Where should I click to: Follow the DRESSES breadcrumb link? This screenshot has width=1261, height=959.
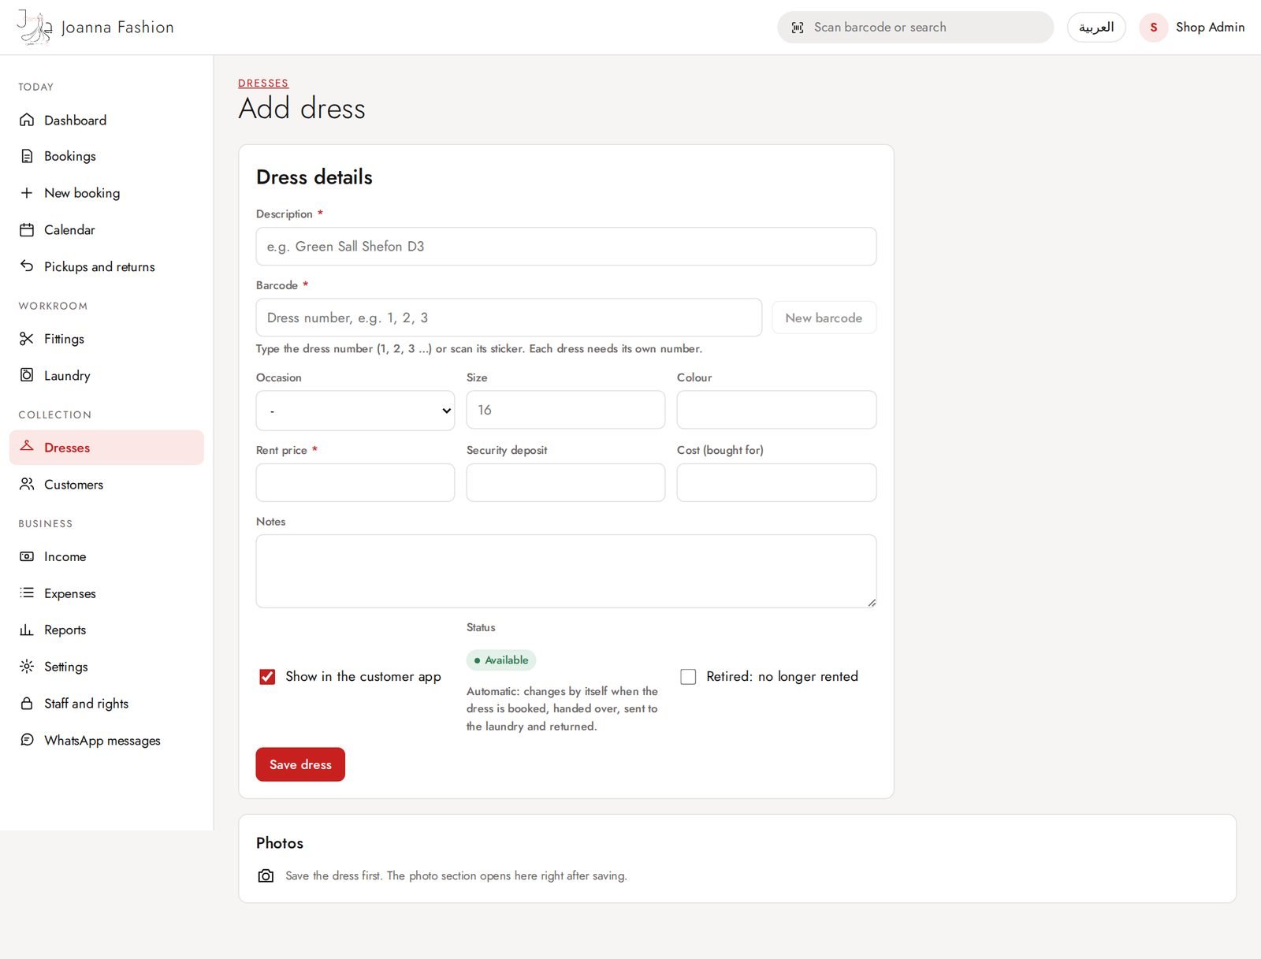pos(263,83)
